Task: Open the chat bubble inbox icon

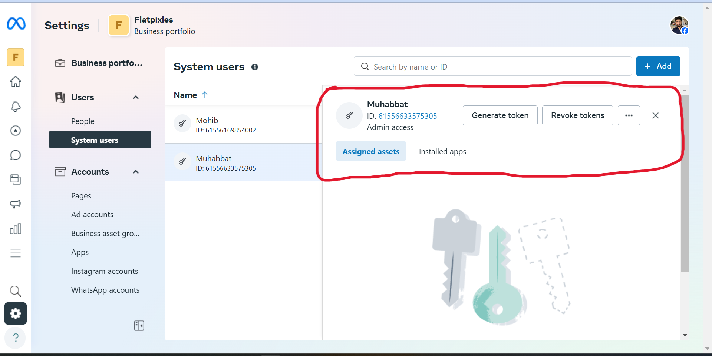Action: coord(16,155)
